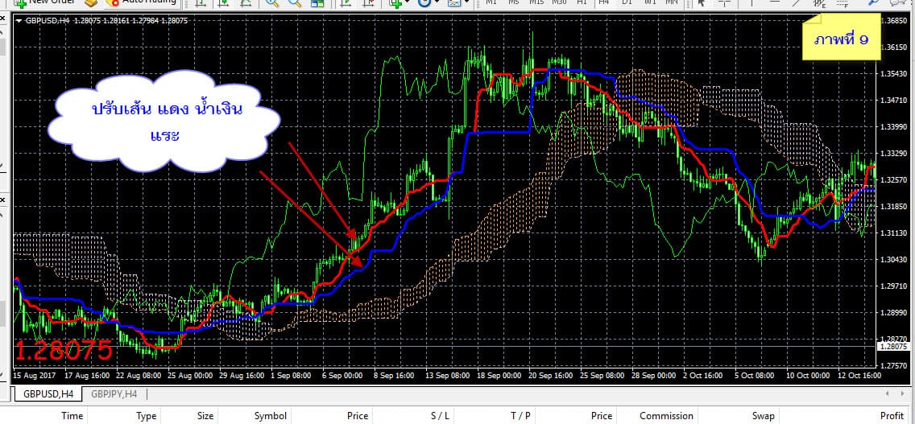Sort orders by the Time column
915x424 pixels.
72,416
